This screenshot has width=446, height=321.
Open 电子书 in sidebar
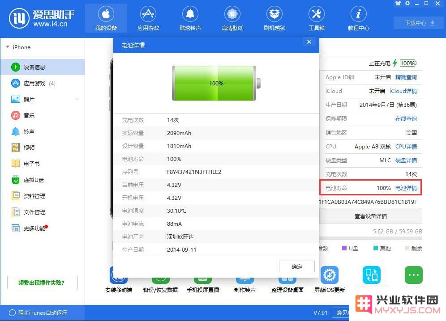point(43,164)
